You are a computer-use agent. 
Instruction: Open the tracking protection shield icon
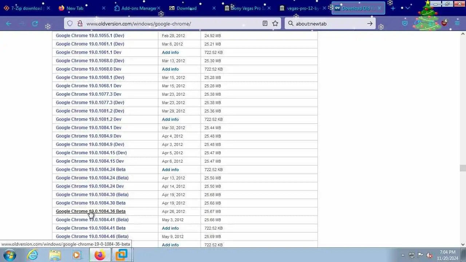pyautogui.click(x=70, y=24)
